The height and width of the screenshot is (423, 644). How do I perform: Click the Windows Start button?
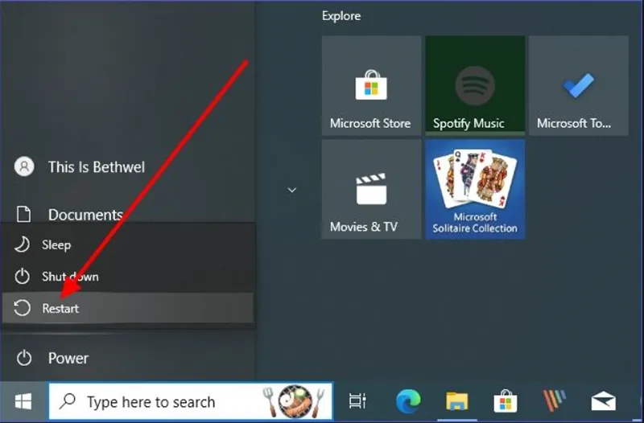point(23,401)
